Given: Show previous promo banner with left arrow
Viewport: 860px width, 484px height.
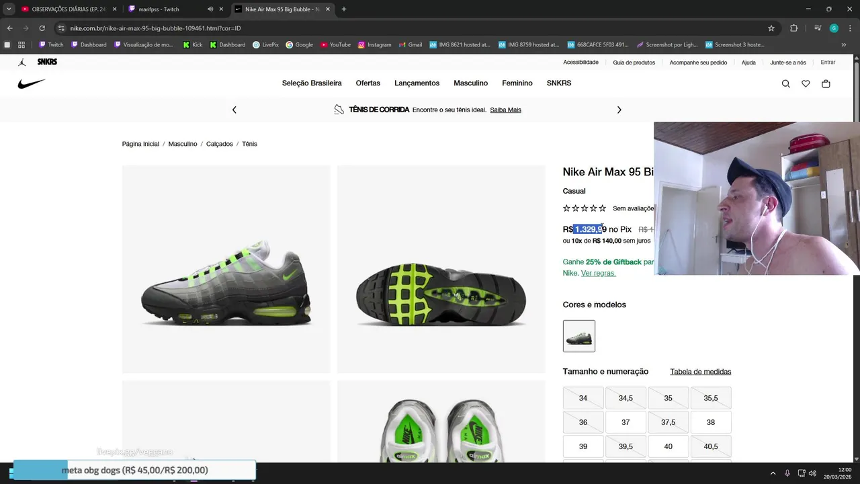Looking at the screenshot, I should click(x=234, y=110).
